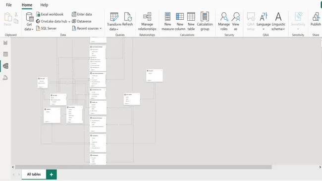Refresh the data model
Image resolution: width=322 pixels, height=181 pixels.
point(127,19)
